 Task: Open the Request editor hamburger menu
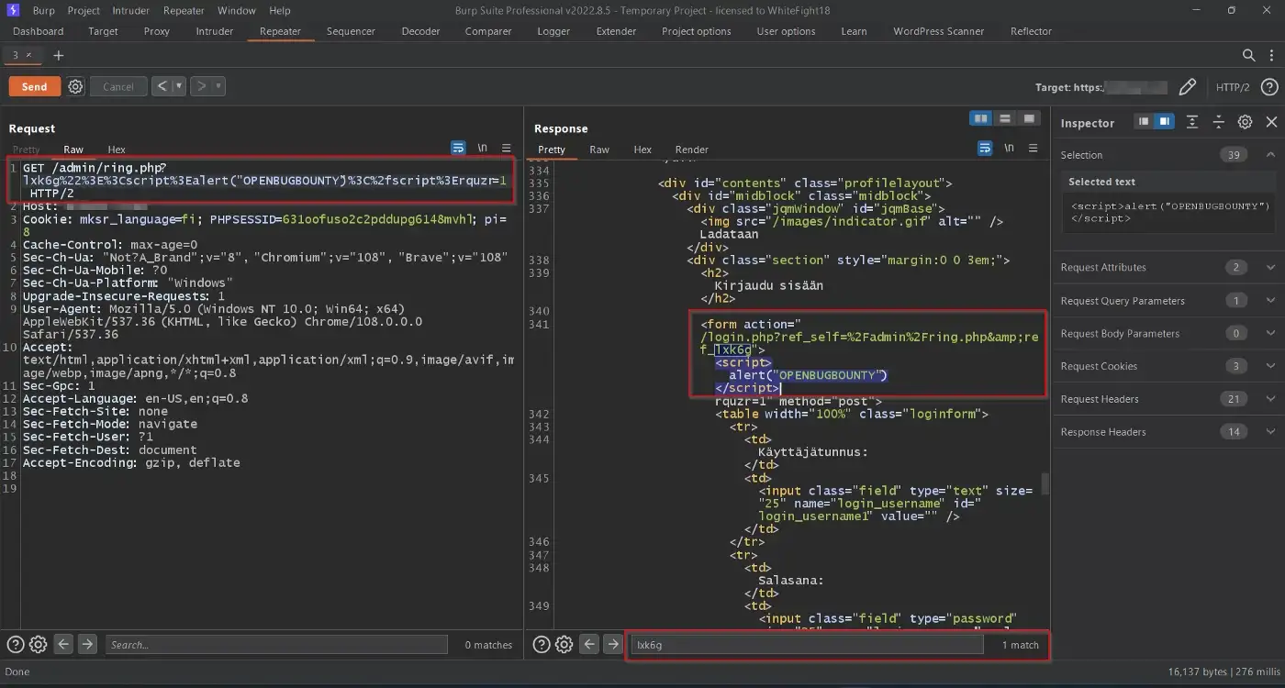(x=507, y=148)
